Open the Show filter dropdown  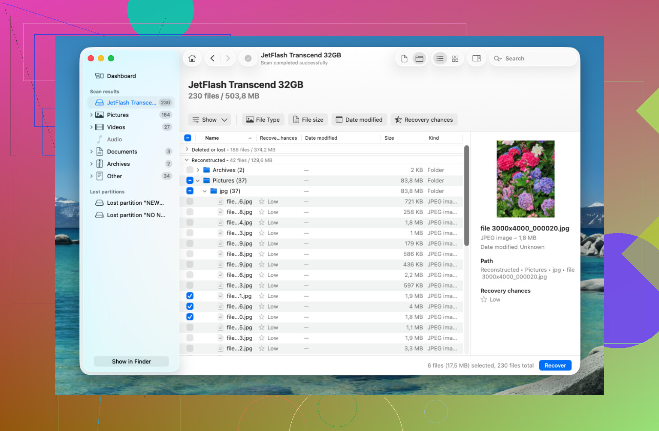[x=210, y=120]
